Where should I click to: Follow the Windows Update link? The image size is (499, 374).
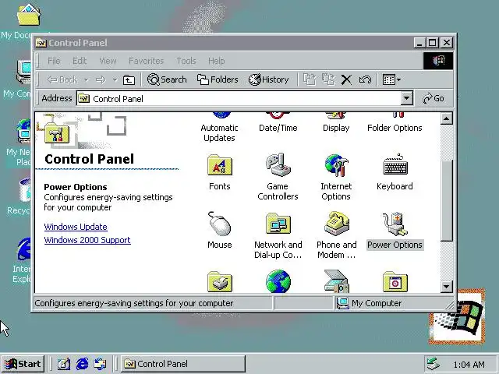click(x=76, y=227)
